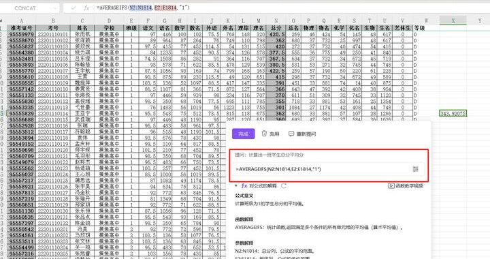490x259 pixels.
Task: Click the 生物 header cell
Action: coord(370,28)
